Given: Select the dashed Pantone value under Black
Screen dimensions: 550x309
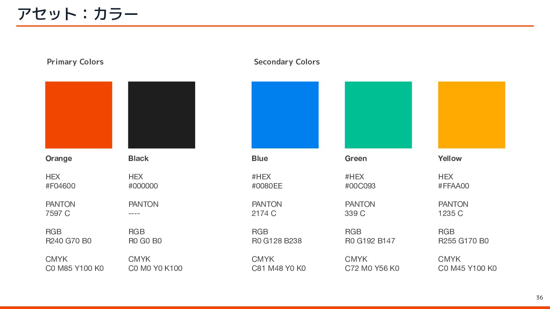Looking at the screenshot, I should point(134,213).
